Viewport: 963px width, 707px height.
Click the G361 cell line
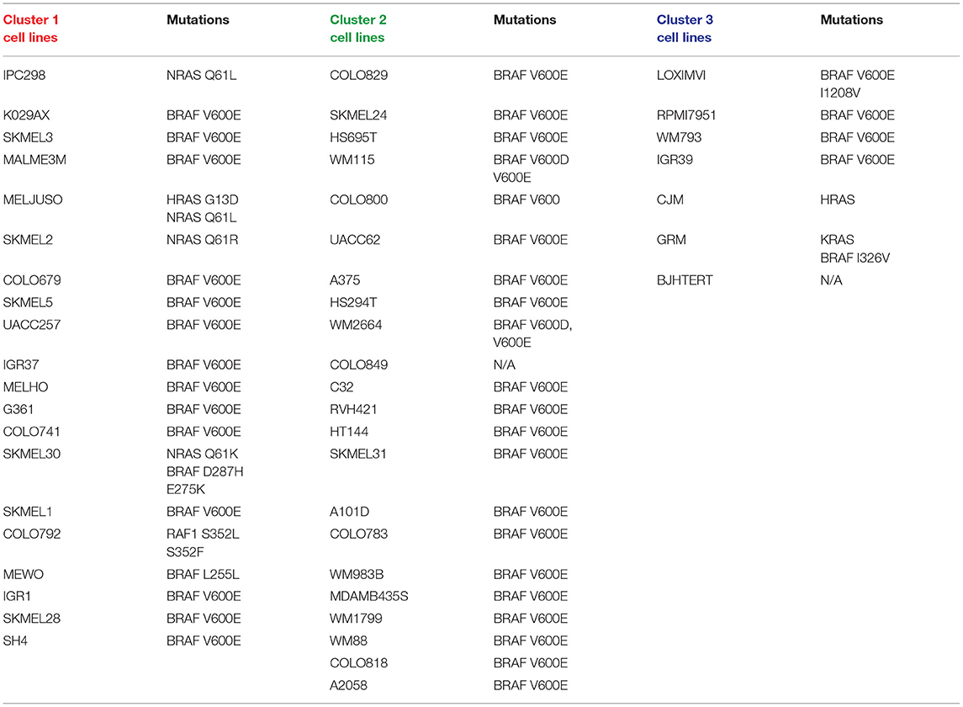pyautogui.click(x=19, y=409)
